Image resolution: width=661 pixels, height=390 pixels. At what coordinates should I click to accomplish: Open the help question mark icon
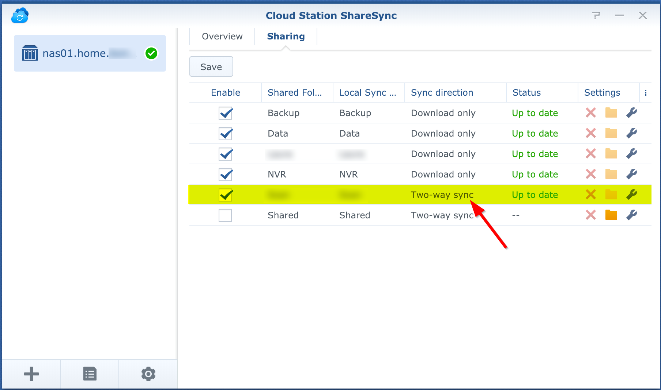click(596, 15)
